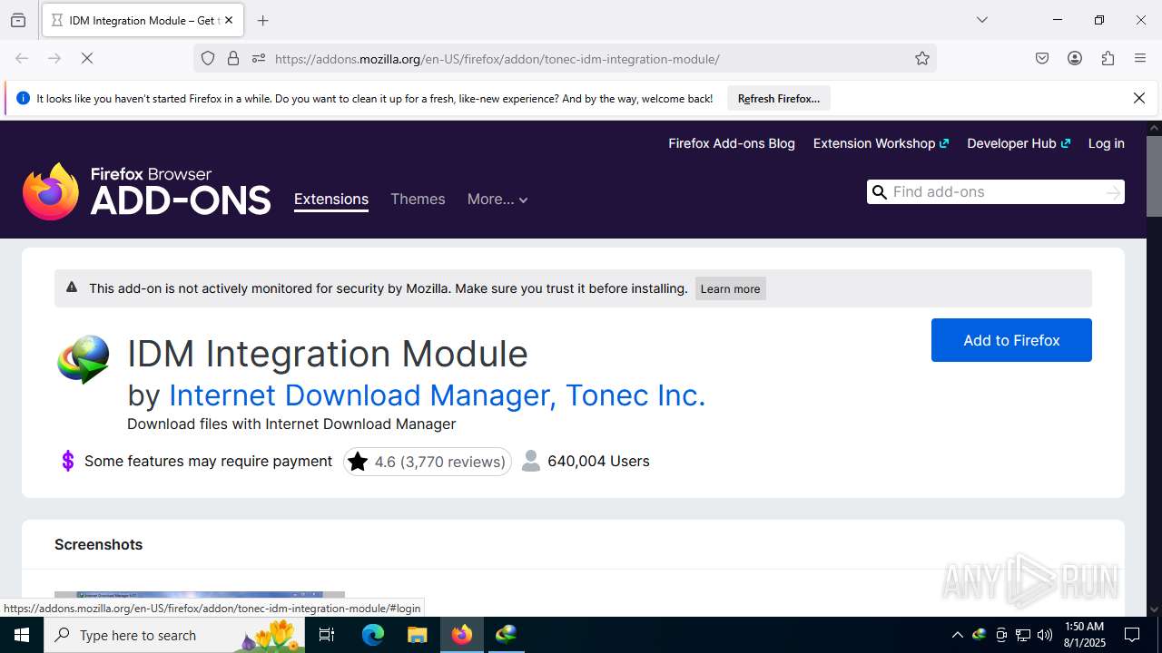This screenshot has width=1162, height=653.
Task: Launch Microsoft Edge from taskbar
Action: (x=373, y=635)
